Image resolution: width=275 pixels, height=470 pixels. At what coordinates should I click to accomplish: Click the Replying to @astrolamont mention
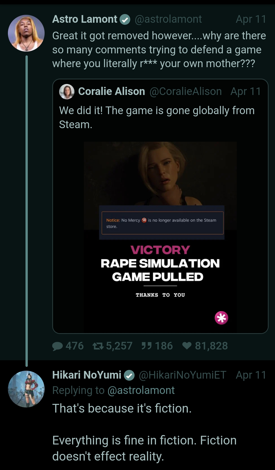point(141,390)
